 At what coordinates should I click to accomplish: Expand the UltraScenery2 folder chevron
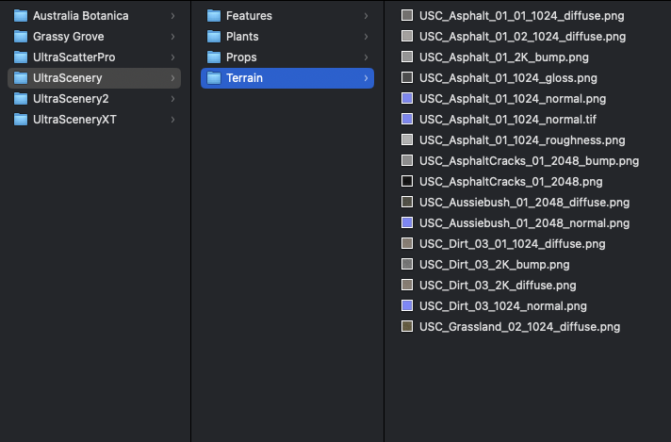[173, 99]
